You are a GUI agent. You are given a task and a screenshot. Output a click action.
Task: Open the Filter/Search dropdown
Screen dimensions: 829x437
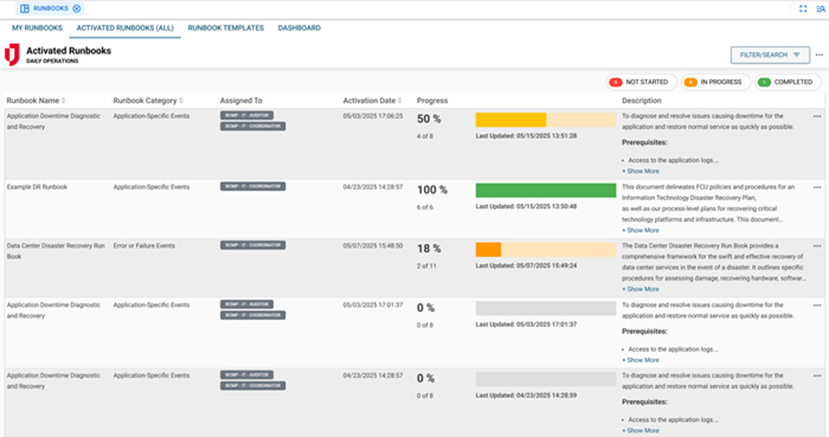click(770, 55)
